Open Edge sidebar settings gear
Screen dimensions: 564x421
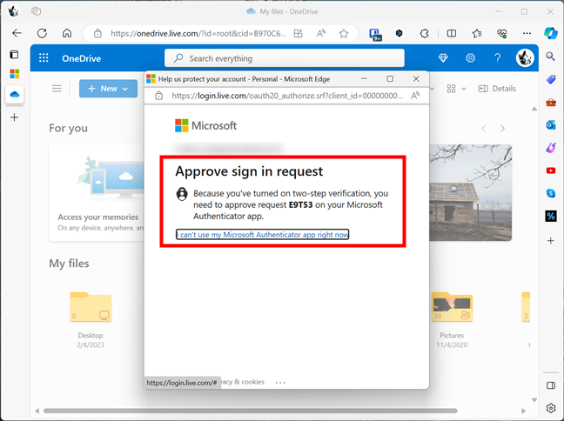(551, 408)
